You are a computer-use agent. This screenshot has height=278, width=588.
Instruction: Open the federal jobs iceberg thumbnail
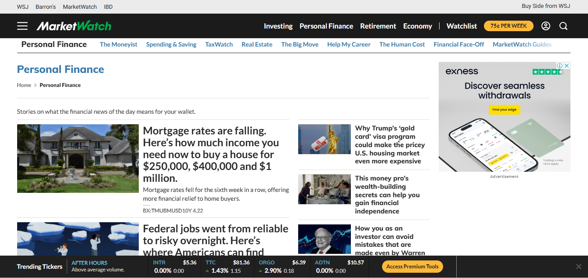[x=78, y=239]
